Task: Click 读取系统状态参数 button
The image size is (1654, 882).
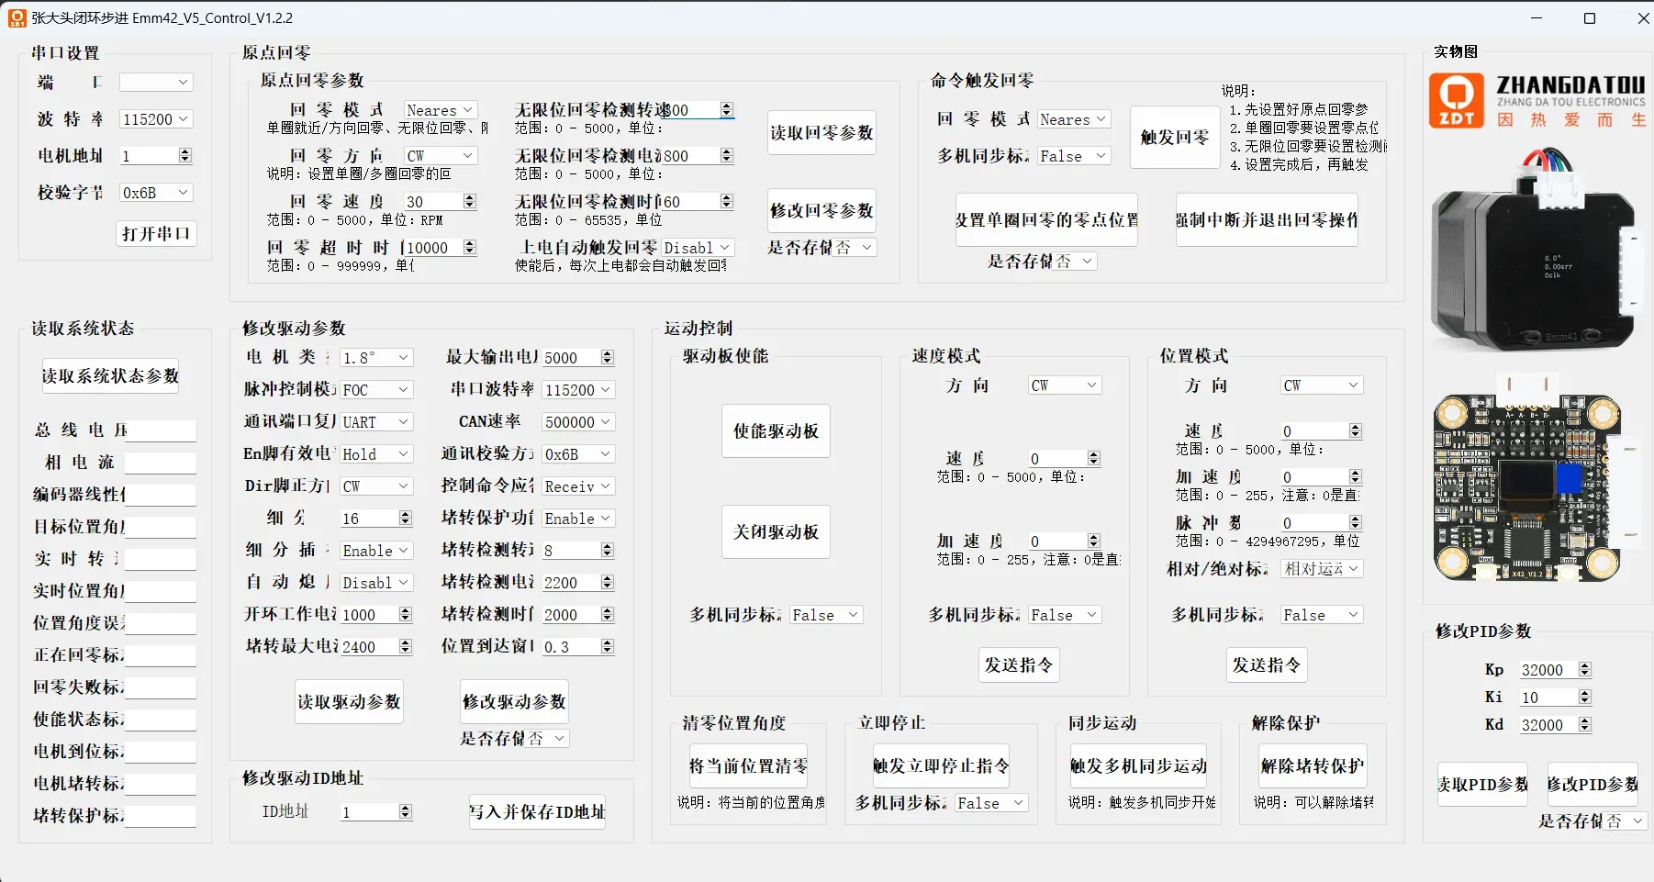Action: 110,375
